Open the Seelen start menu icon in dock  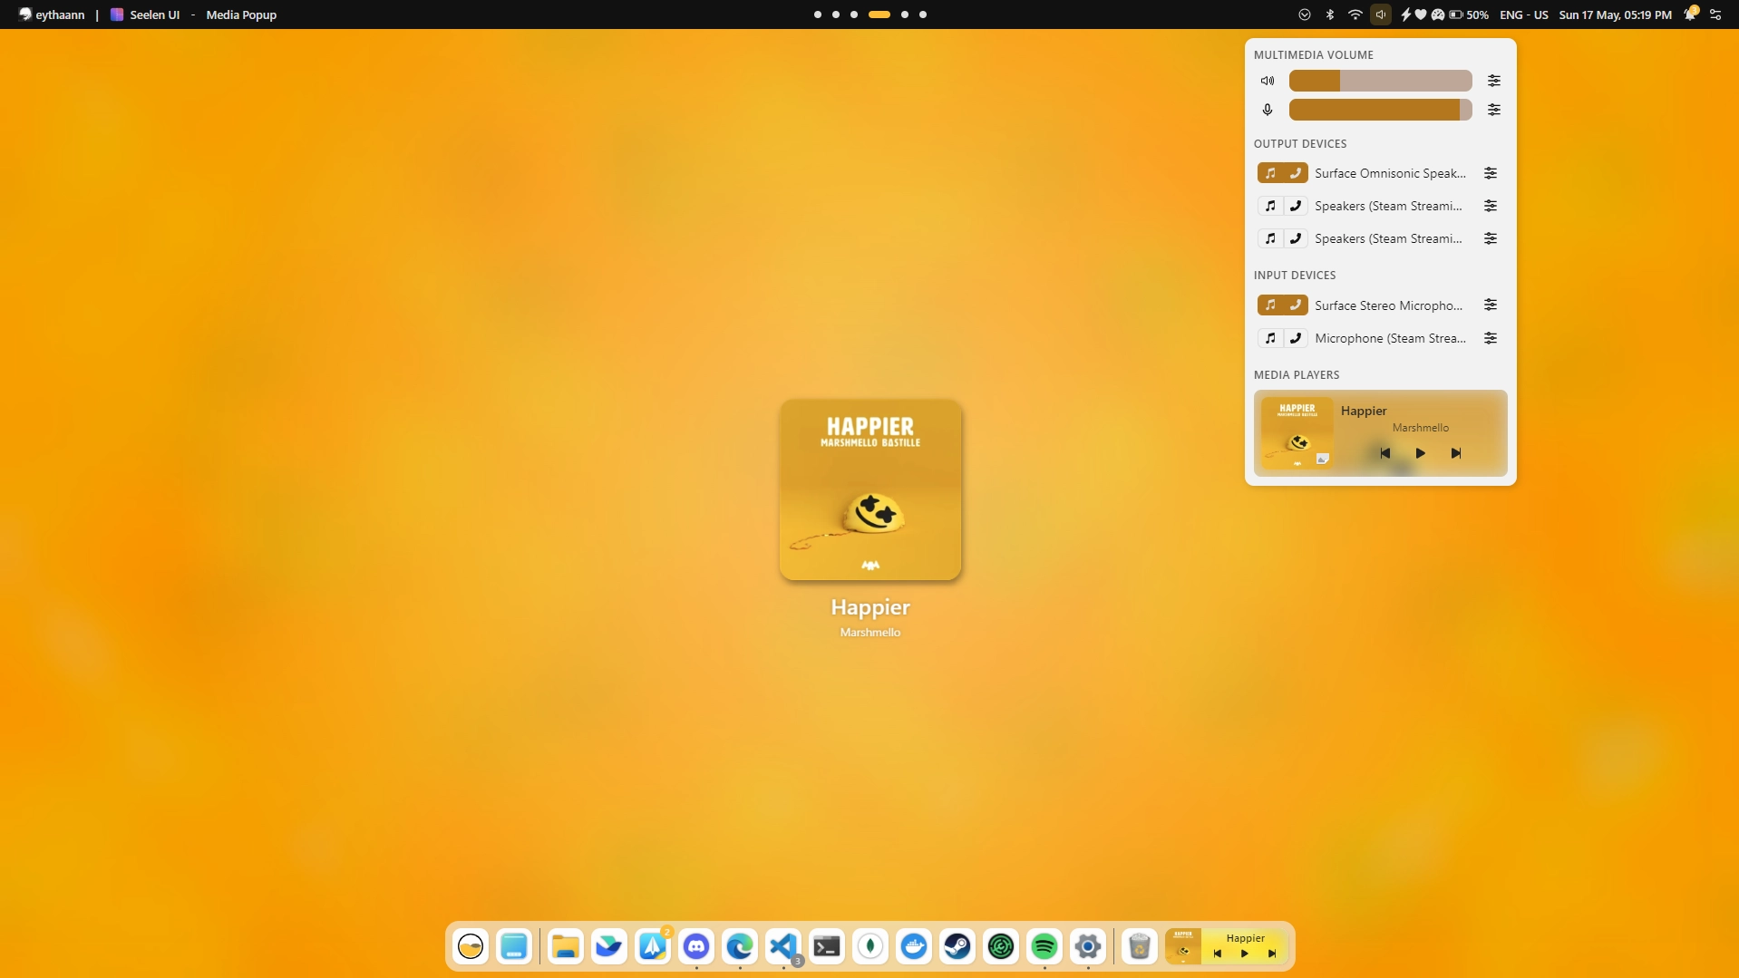coord(471,946)
